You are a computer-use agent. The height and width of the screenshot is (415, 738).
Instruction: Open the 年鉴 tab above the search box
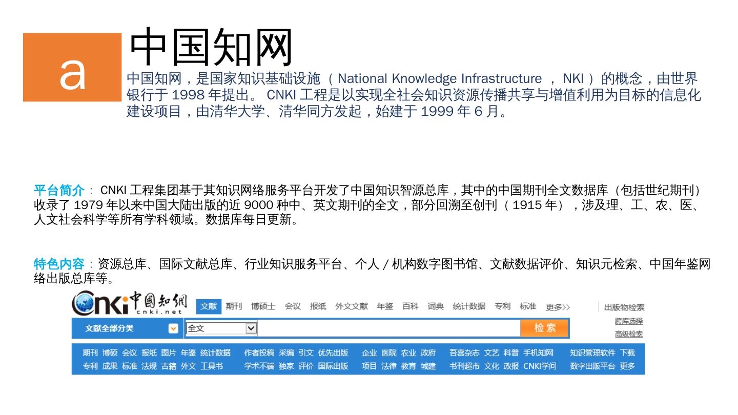click(385, 306)
